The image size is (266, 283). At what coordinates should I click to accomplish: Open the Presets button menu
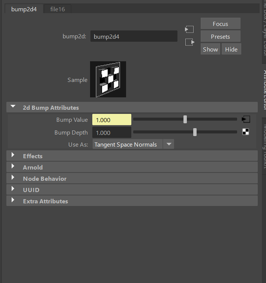coord(220,36)
